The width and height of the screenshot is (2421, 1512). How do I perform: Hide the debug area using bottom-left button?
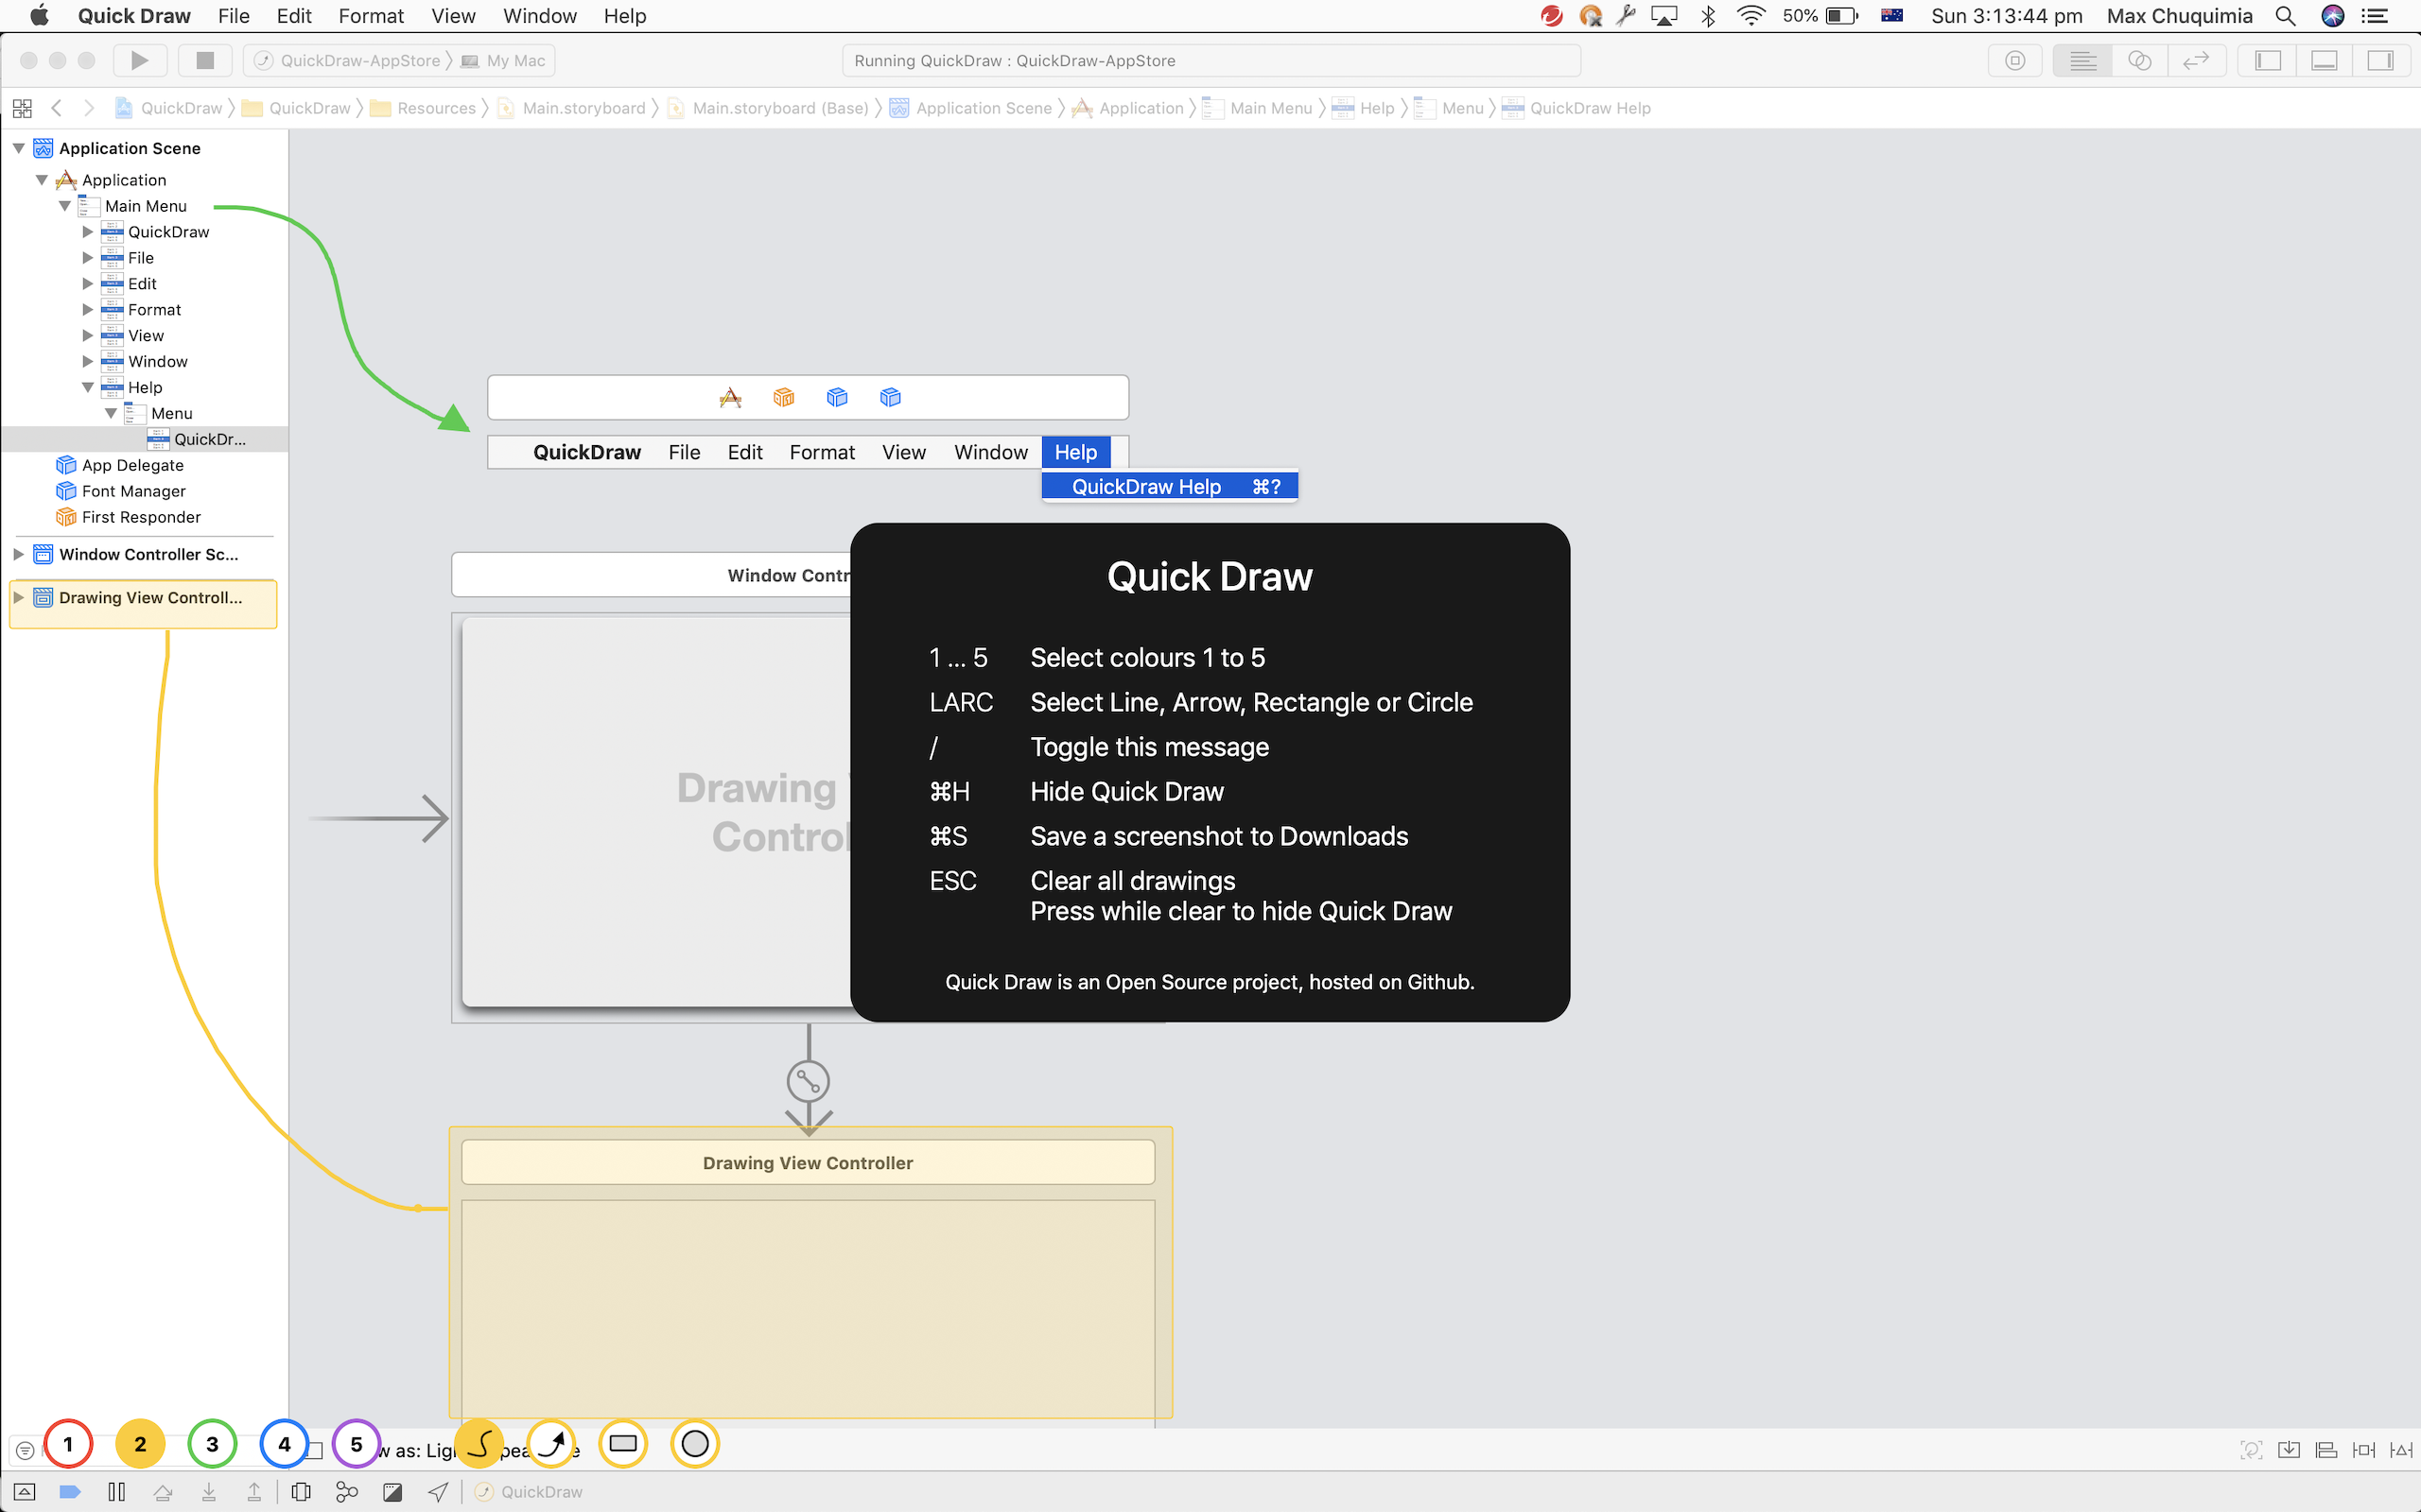click(x=24, y=1492)
